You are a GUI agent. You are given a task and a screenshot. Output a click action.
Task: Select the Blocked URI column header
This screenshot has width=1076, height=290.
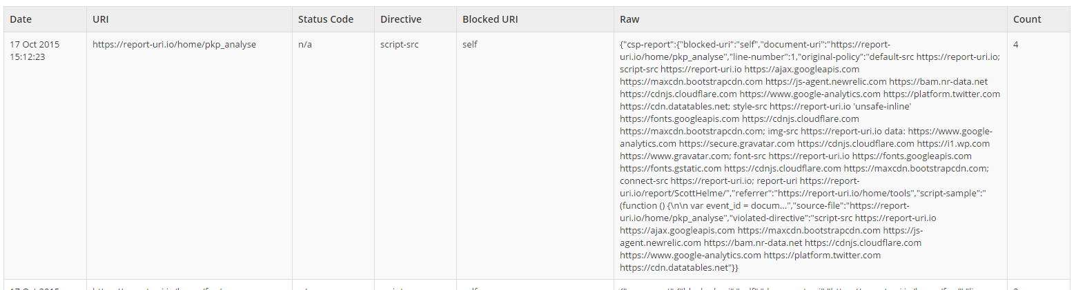490,19
